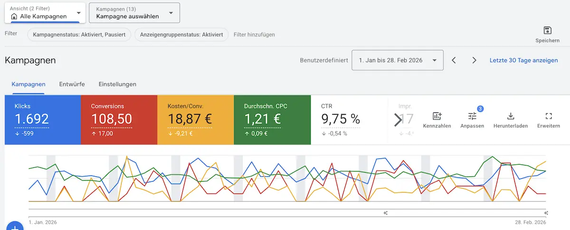Go to next date range arrow
This screenshot has height=230, width=570.
tap(474, 60)
